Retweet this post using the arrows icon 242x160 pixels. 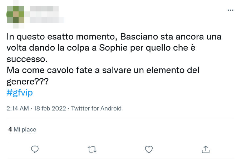tap(92, 149)
